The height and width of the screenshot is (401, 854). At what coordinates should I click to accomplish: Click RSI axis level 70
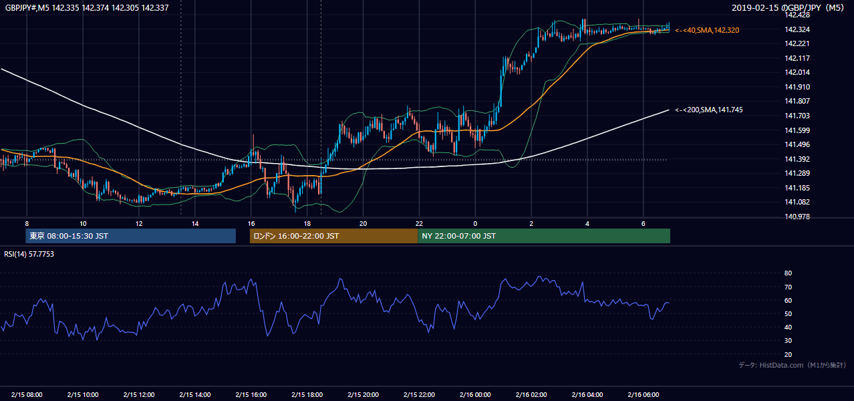tap(788, 287)
